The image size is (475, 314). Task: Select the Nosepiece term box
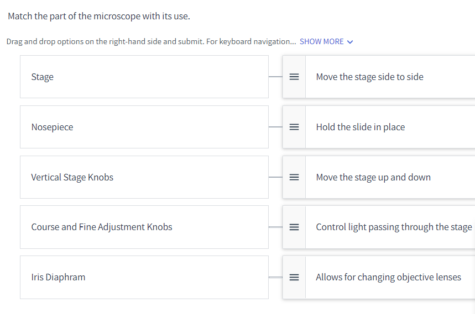click(144, 127)
